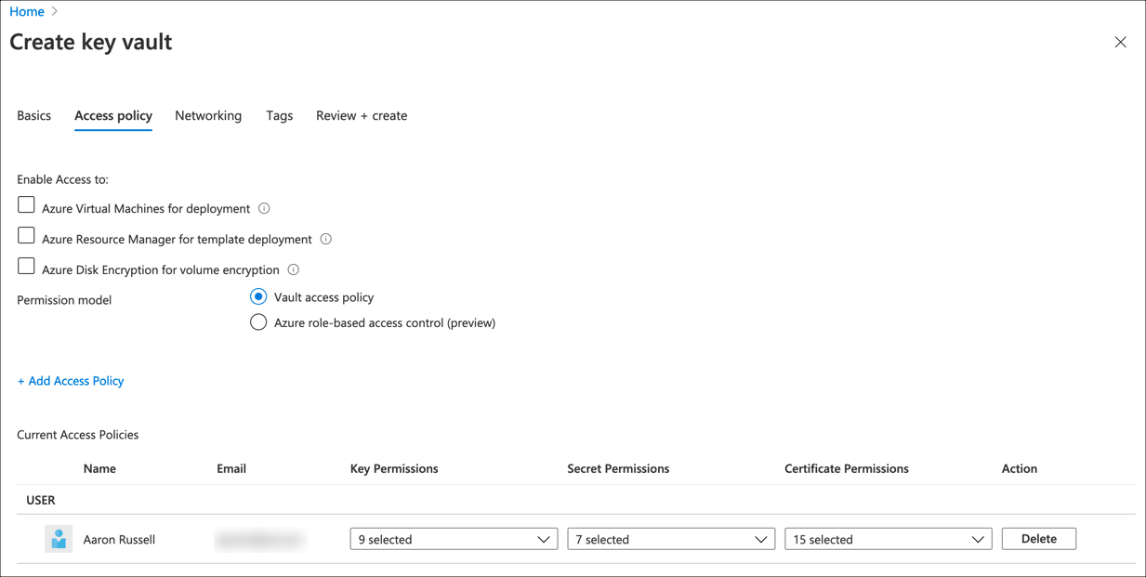Open the Secret Permissions dropdown
This screenshot has height=577, width=1146.
(670, 539)
